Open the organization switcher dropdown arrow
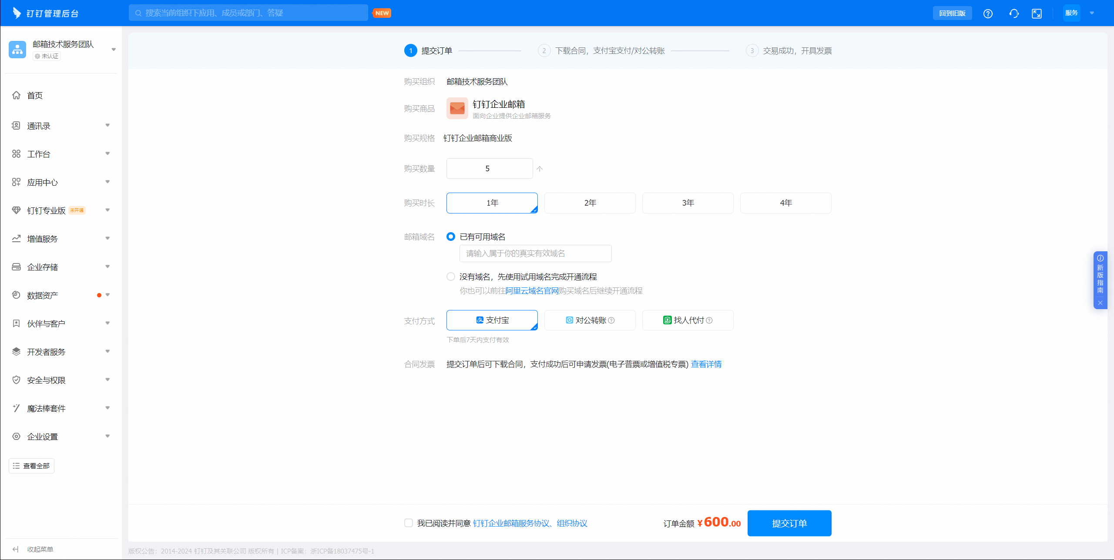 pos(114,50)
